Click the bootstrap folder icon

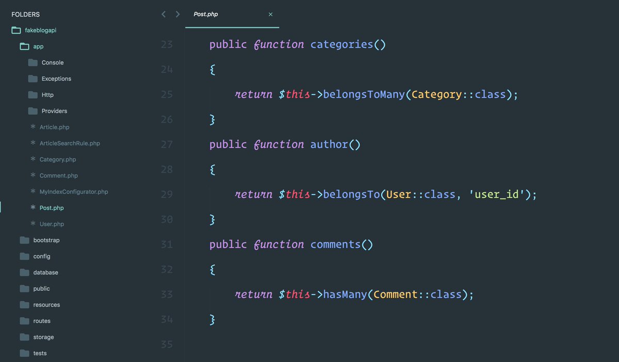24,240
